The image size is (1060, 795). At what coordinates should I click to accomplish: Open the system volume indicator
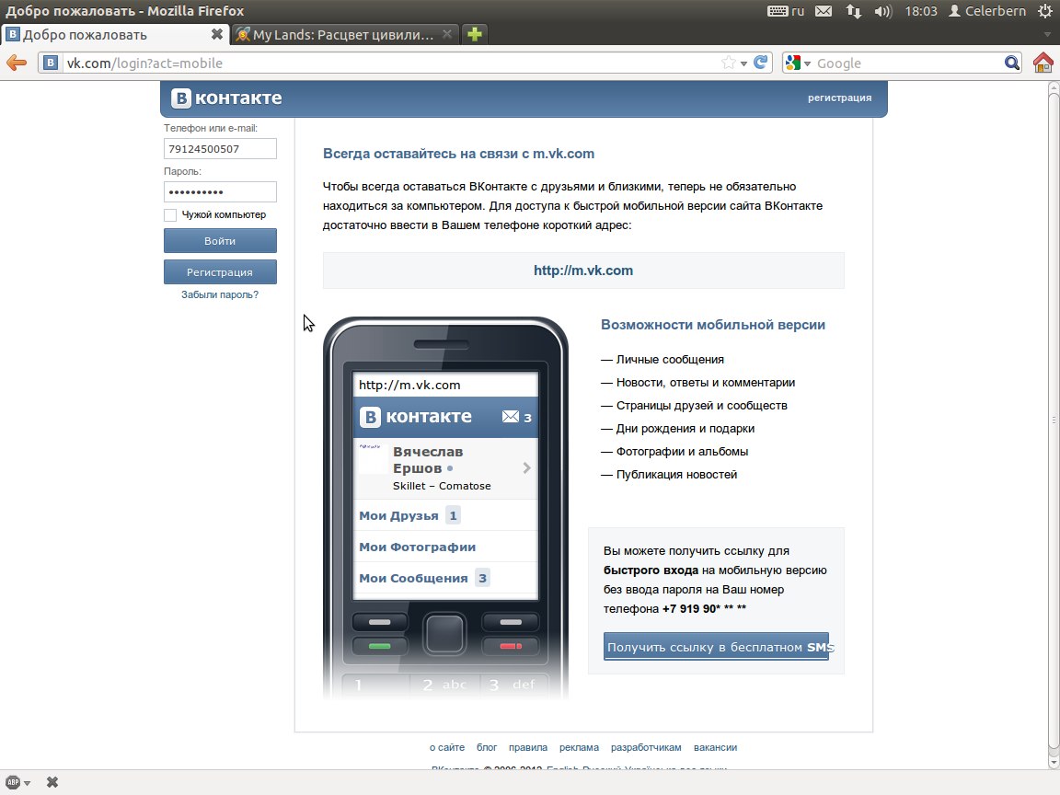coord(882,11)
